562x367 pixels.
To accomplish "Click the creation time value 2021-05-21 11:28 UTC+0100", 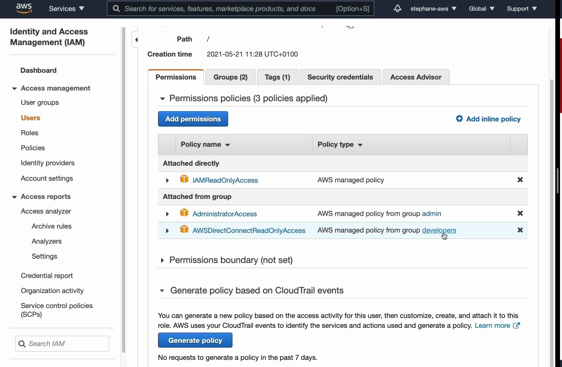I will [x=252, y=54].
